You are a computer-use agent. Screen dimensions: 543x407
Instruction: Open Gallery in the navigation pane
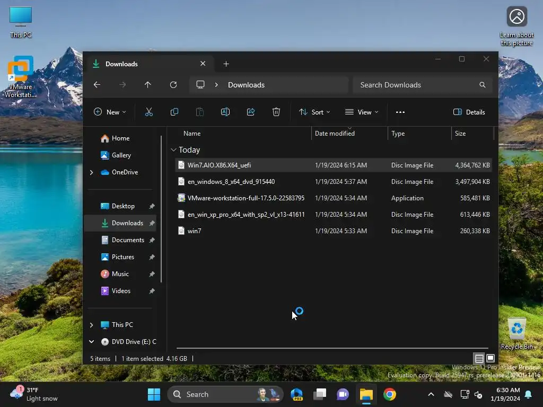point(120,155)
